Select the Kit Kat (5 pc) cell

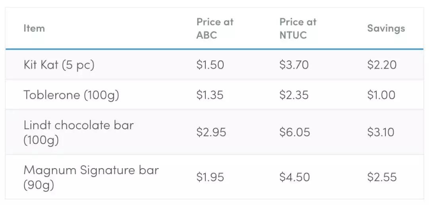(x=59, y=65)
